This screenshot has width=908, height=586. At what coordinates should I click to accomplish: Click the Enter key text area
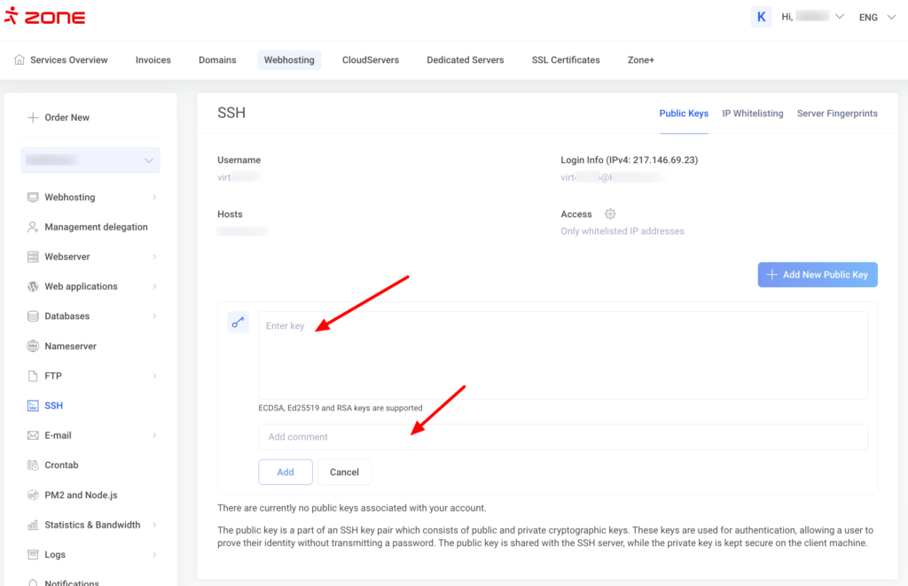coord(562,355)
